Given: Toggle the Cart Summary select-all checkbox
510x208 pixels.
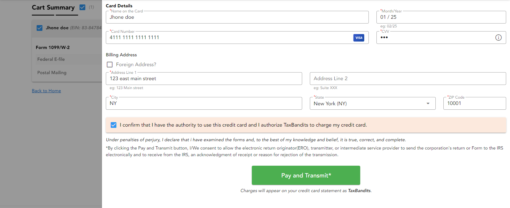Looking at the screenshot, I should tap(82, 7).
